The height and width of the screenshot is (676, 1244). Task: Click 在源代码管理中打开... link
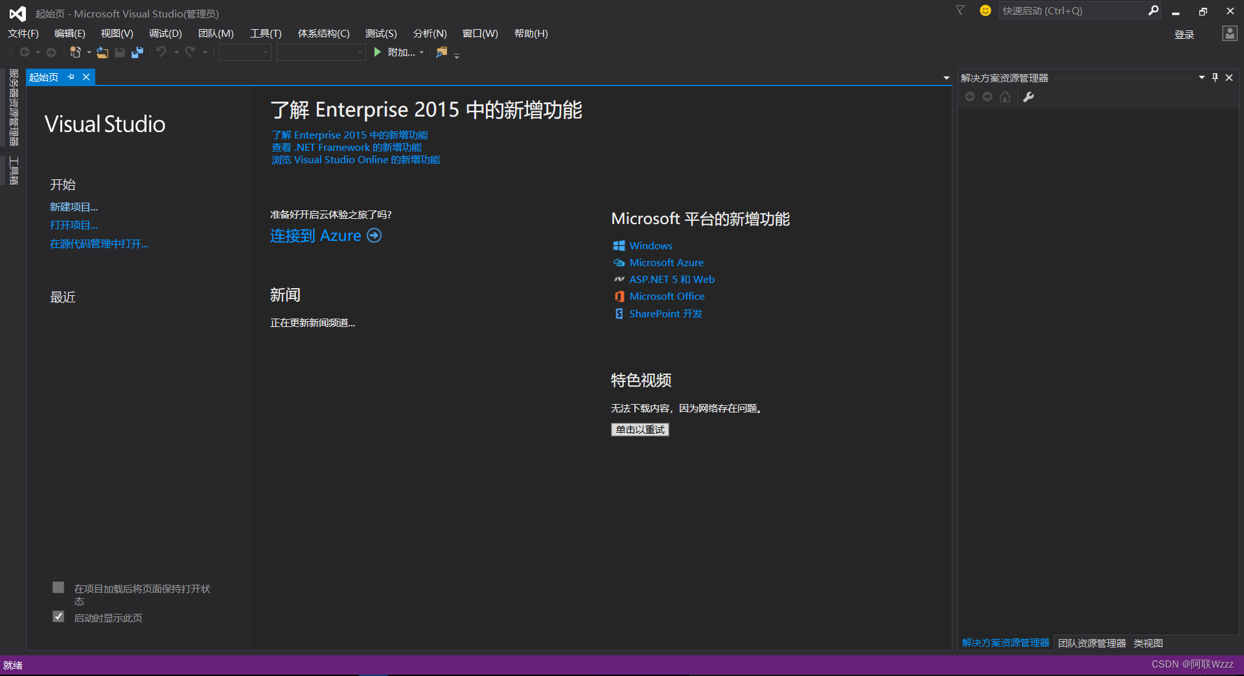point(99,244)
